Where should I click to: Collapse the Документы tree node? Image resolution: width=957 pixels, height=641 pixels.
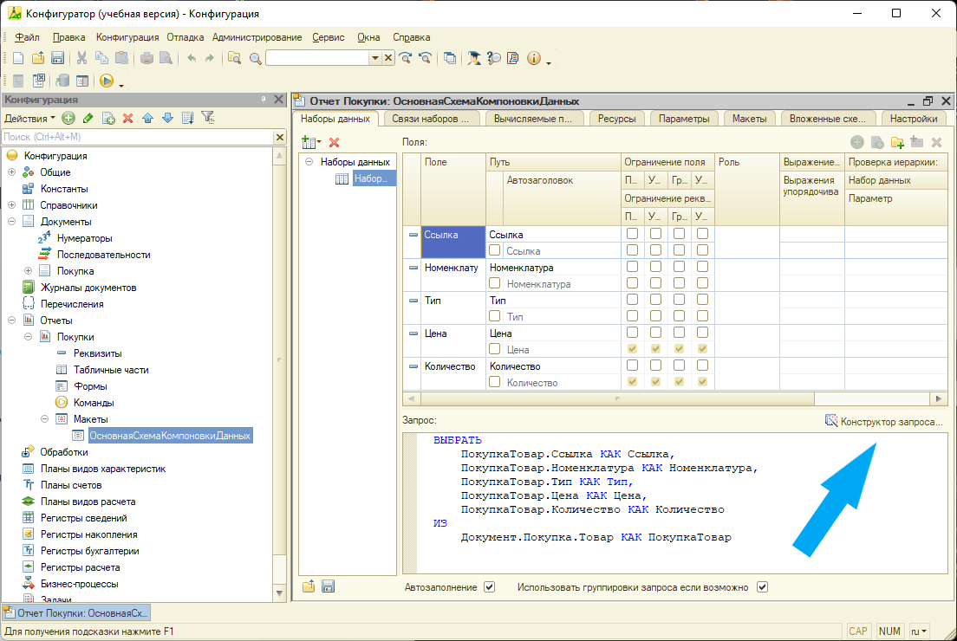click(x=11, y=222)
